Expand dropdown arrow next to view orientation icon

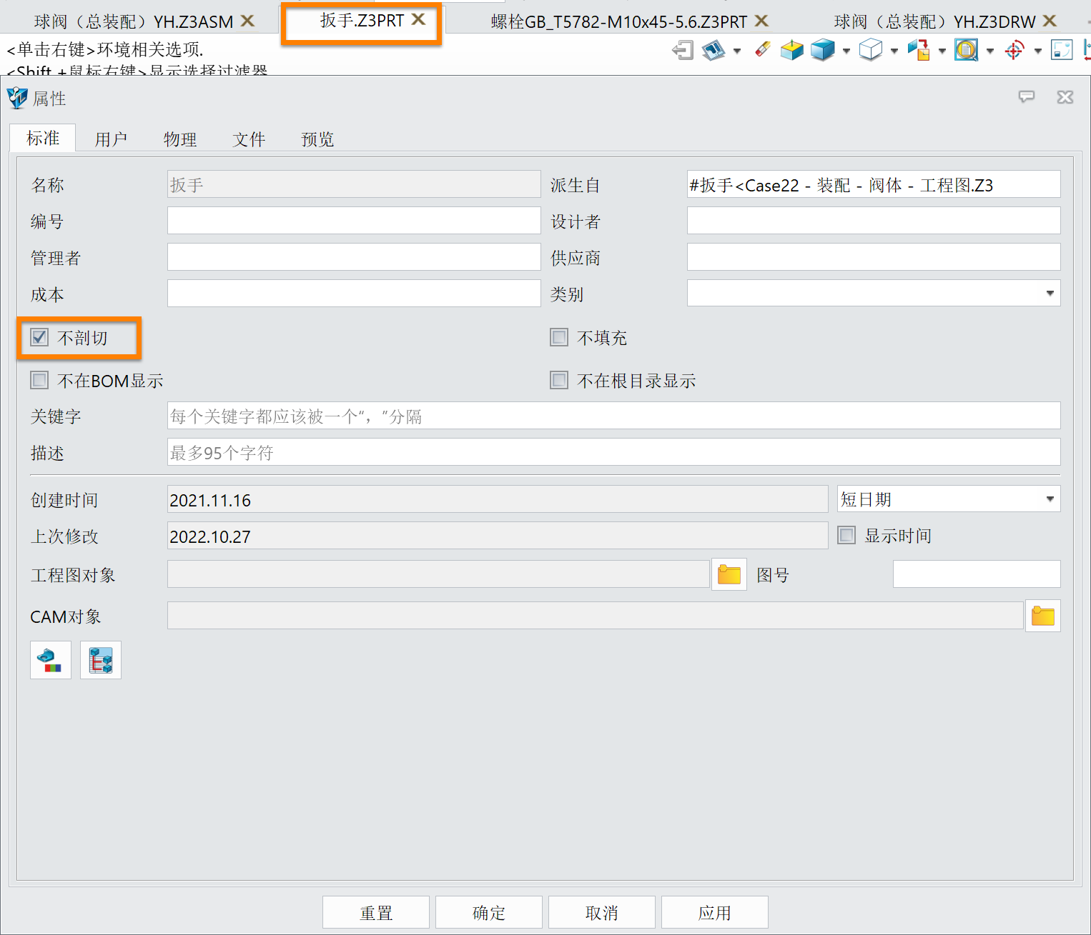coord(942,51)
